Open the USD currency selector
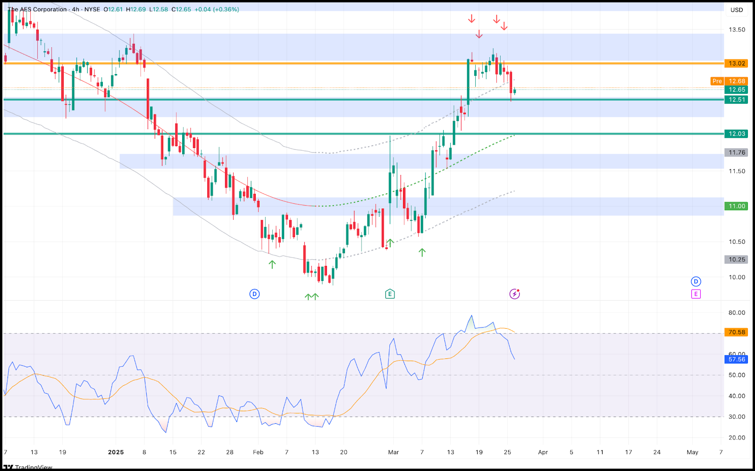 pos(737,10)
